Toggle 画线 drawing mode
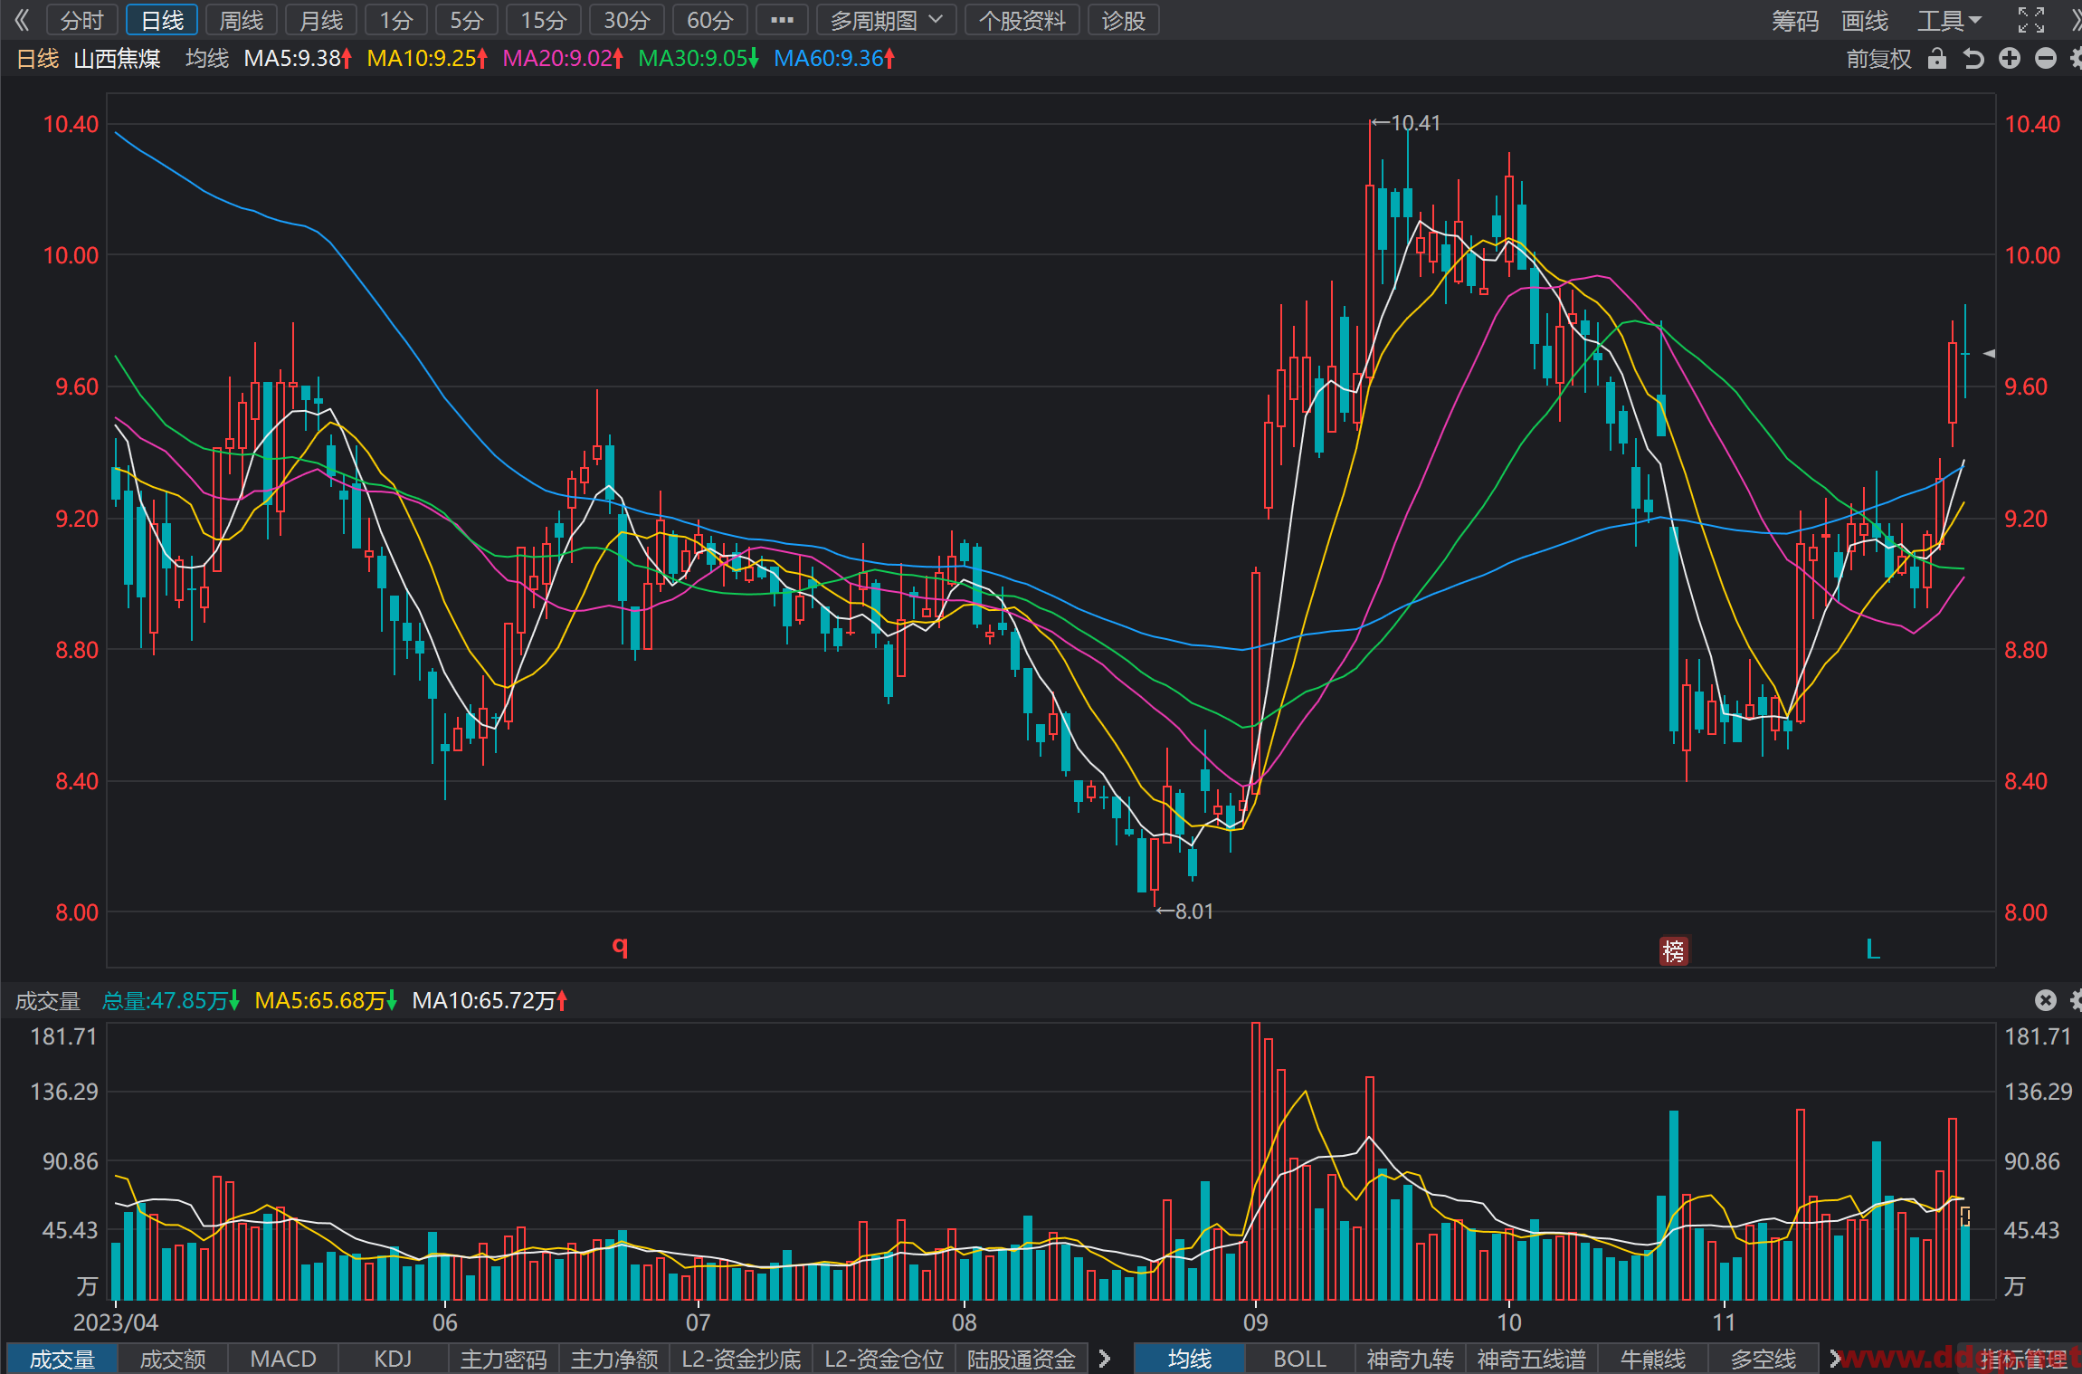Viewport: 2082px width, 1374px height. click(1865, 20)
